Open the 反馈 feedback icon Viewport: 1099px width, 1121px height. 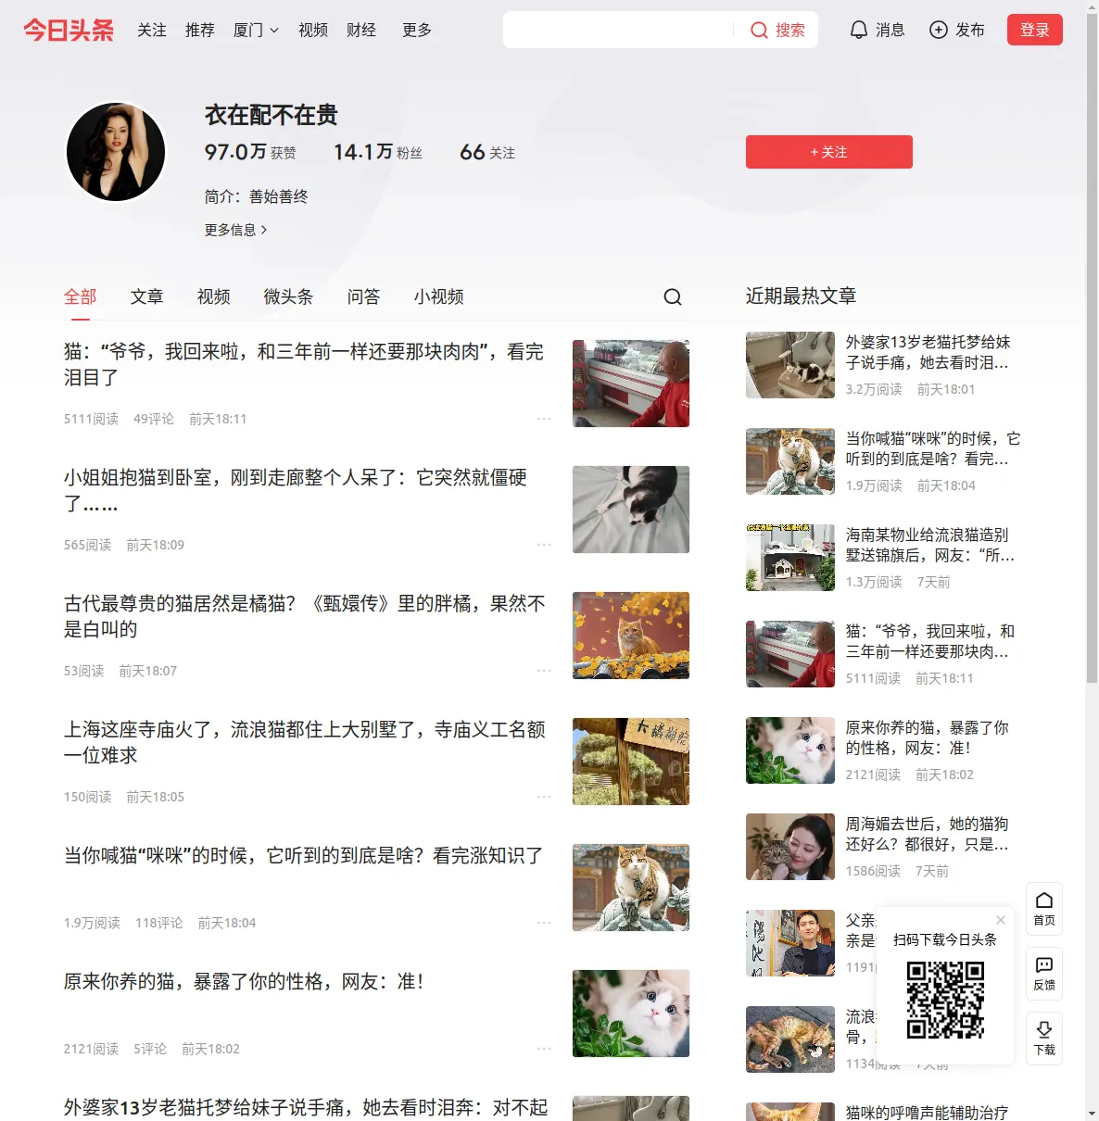pyautogui.click(x=1044, y=974)
